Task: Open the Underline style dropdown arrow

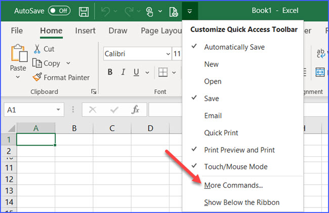Action: point(147,73)
